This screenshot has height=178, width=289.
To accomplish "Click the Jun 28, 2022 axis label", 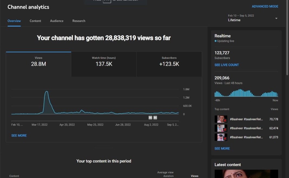I will [123, 125].
